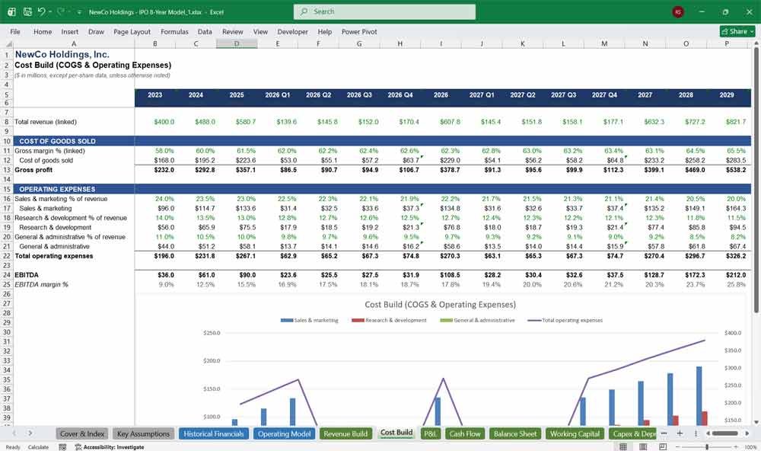
Task: Open Customize Quick Access Toolbar dropdown
Action: (x=79, y=12)
